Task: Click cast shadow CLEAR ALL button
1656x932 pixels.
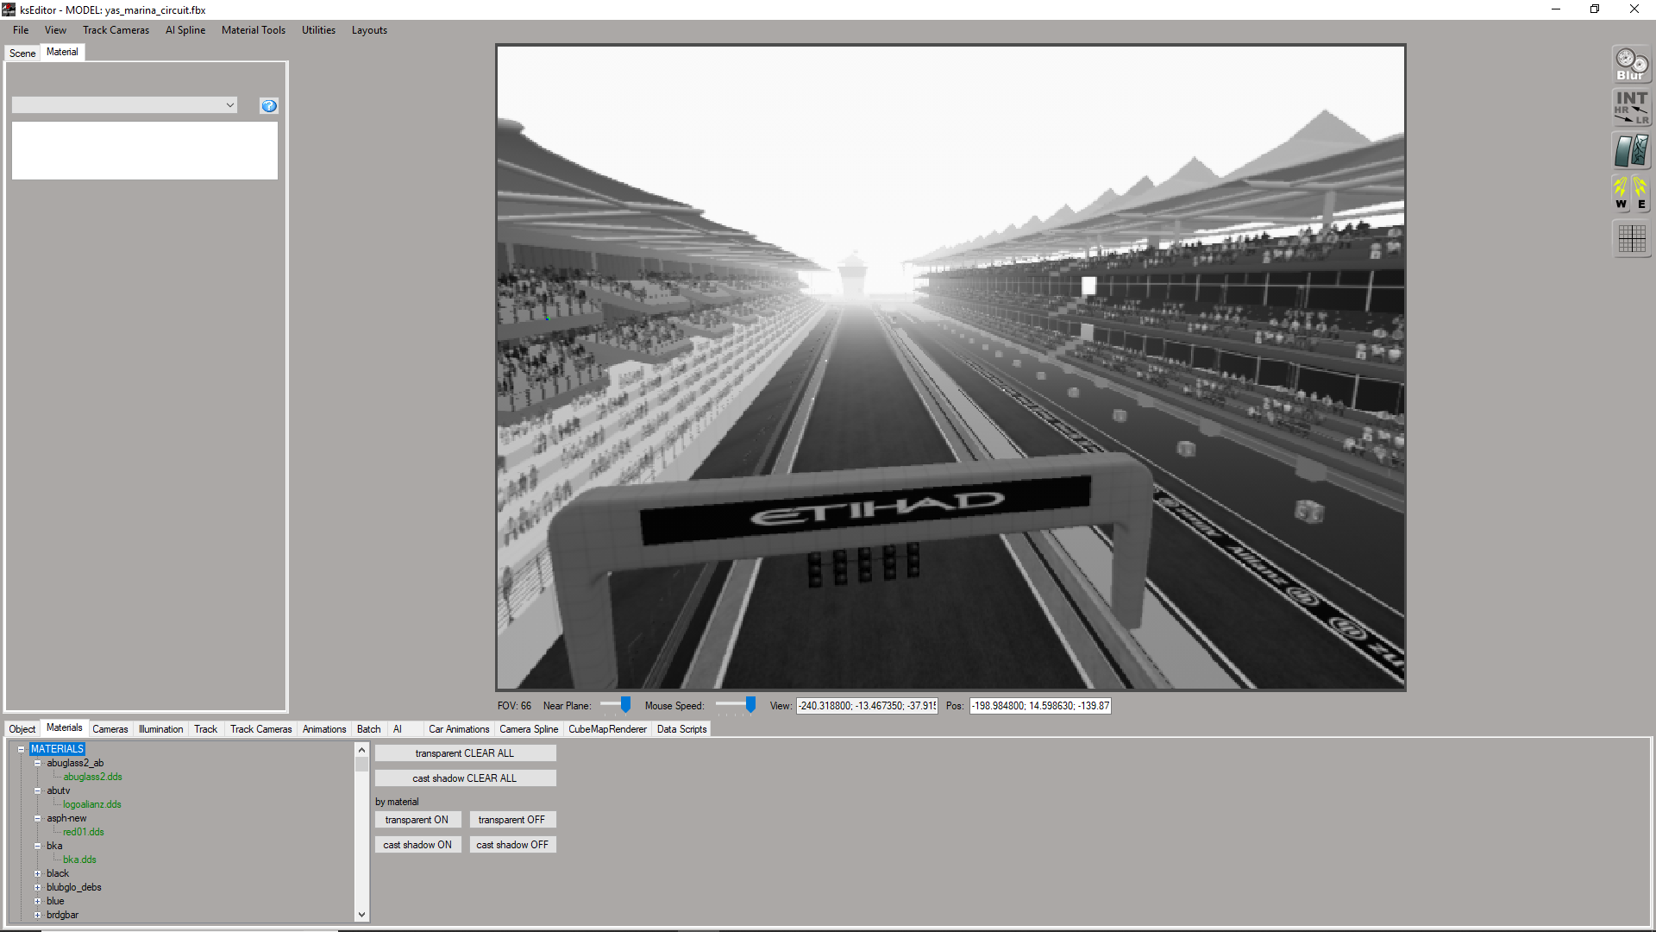Action: pyautogui.click(x=465, y=778)
